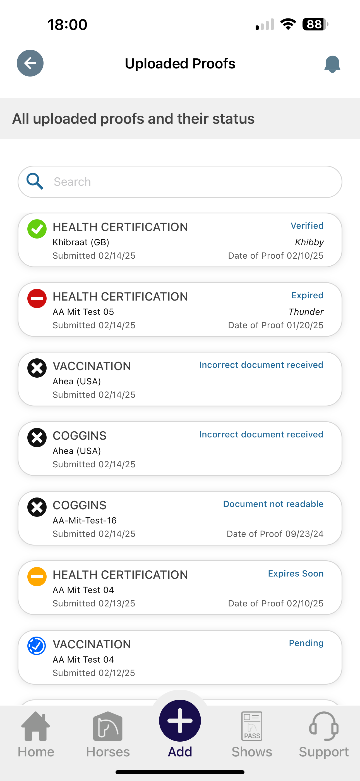The image size is (360, 781).
Task: Tap the Add plus button
Action: [x=180, y=721]
